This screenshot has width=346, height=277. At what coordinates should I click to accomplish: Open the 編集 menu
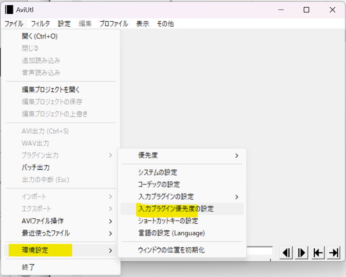pos(85,24)
